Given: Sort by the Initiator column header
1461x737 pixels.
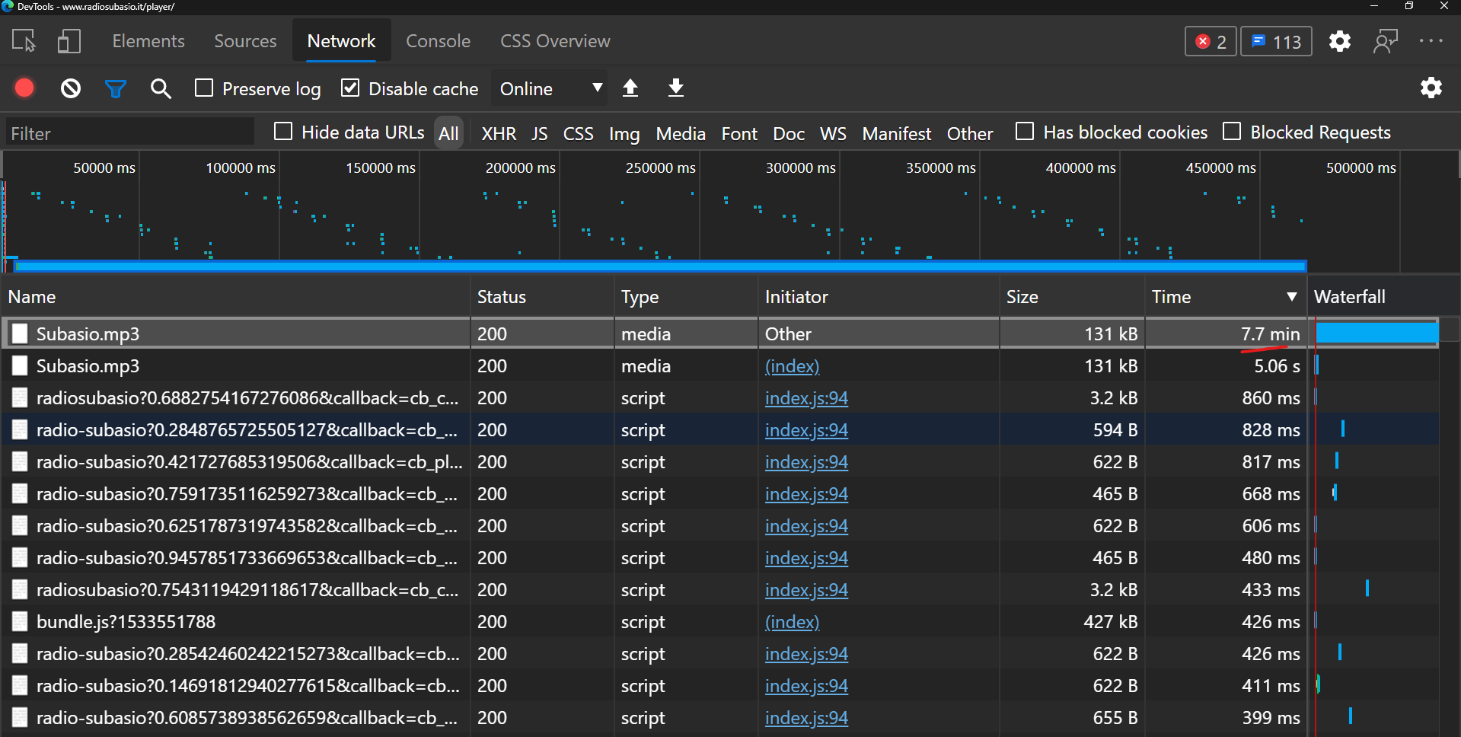Looking at the screenshot, I should tap(879, 297).
